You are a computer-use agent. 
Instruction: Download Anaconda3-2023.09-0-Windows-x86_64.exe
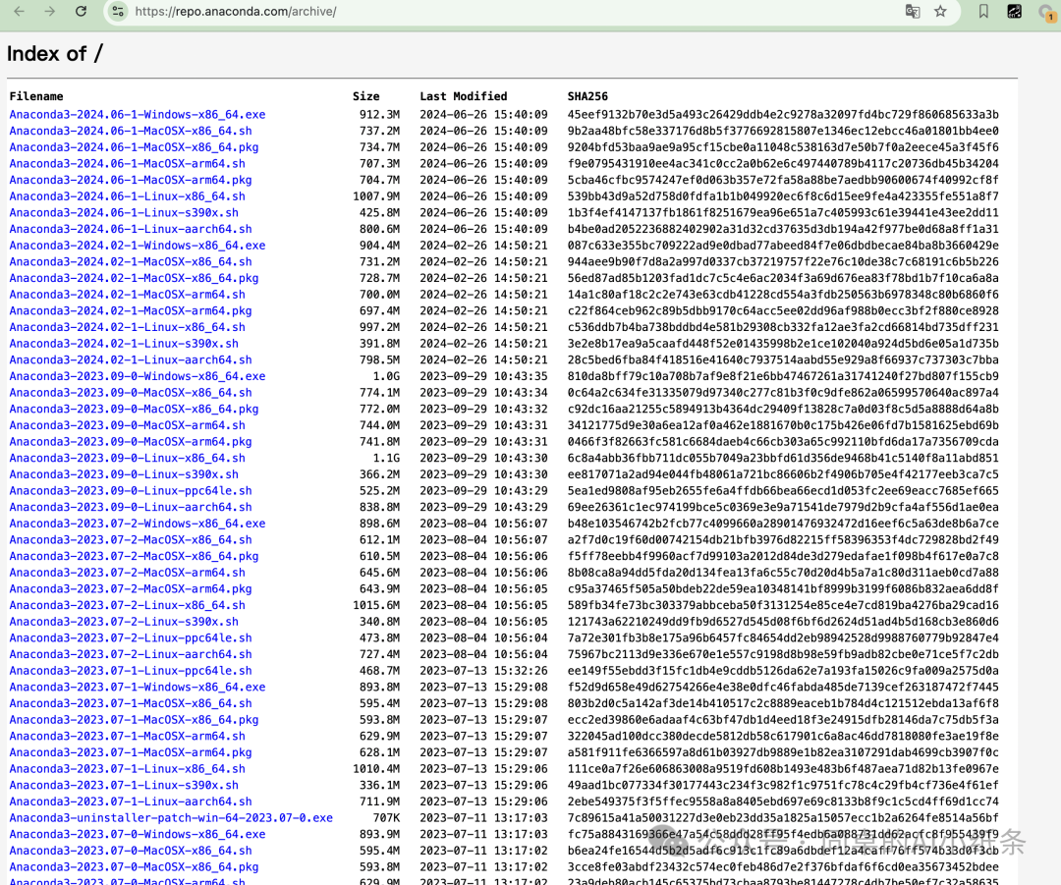138,376
